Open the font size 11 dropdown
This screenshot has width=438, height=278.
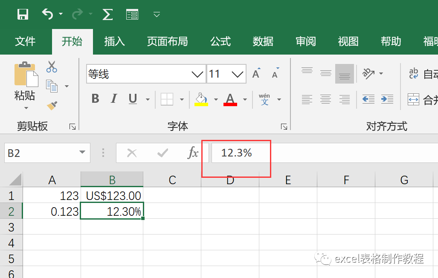point(238,74)
